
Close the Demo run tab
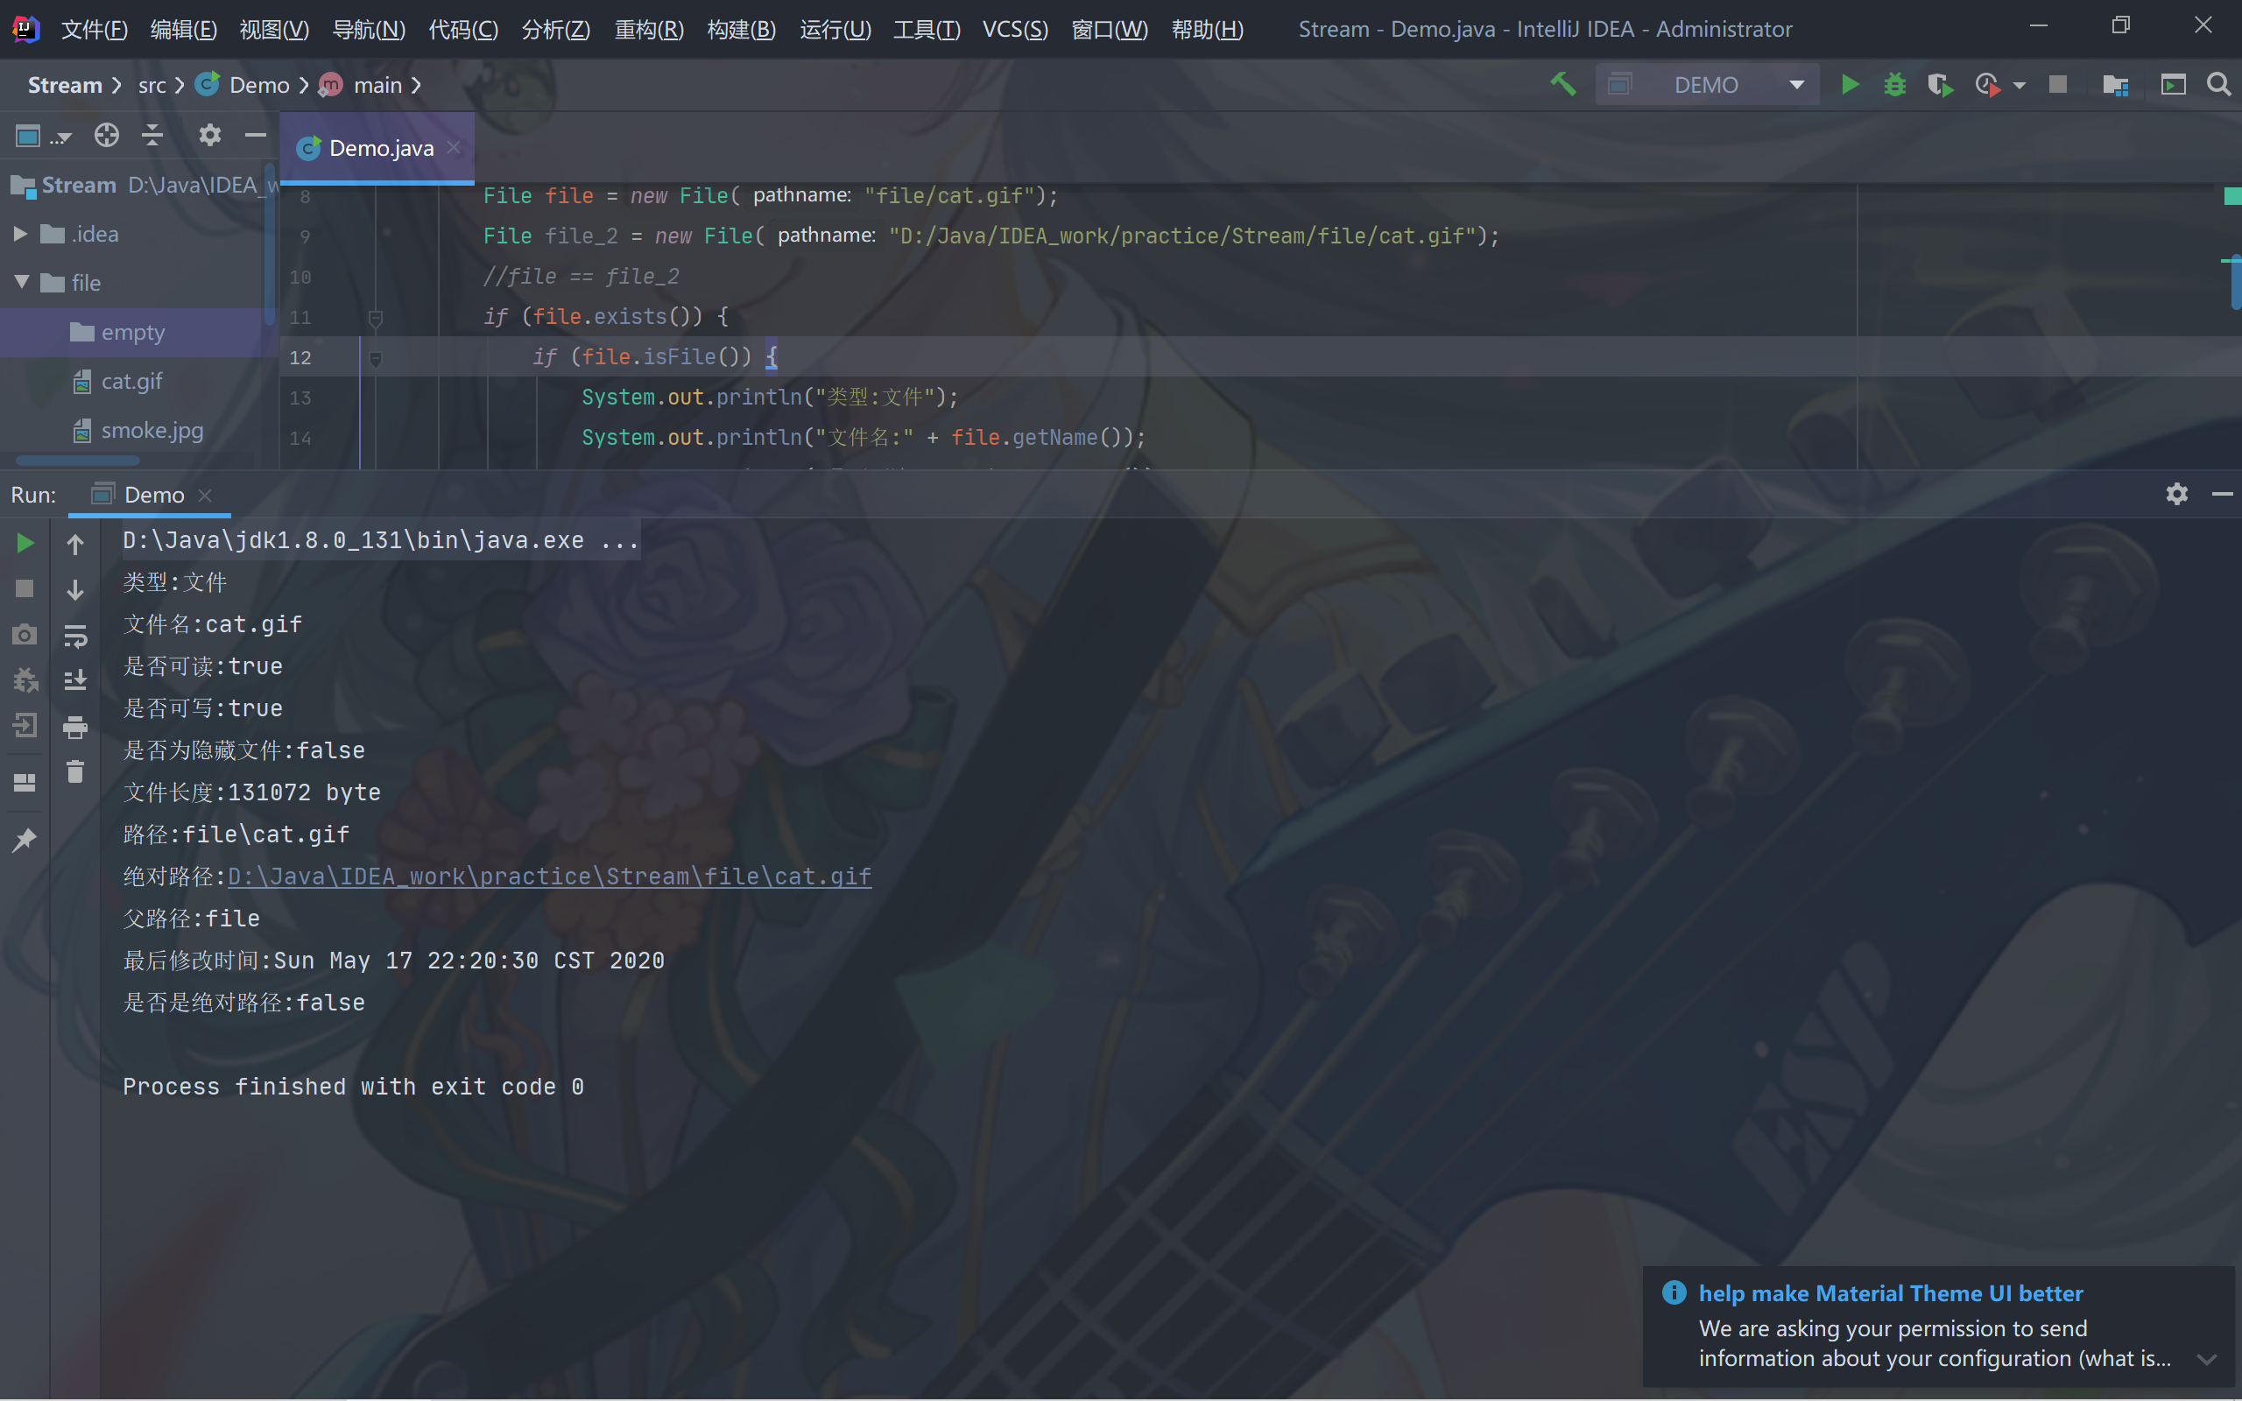pyautogui.click(x=206, y=495)
